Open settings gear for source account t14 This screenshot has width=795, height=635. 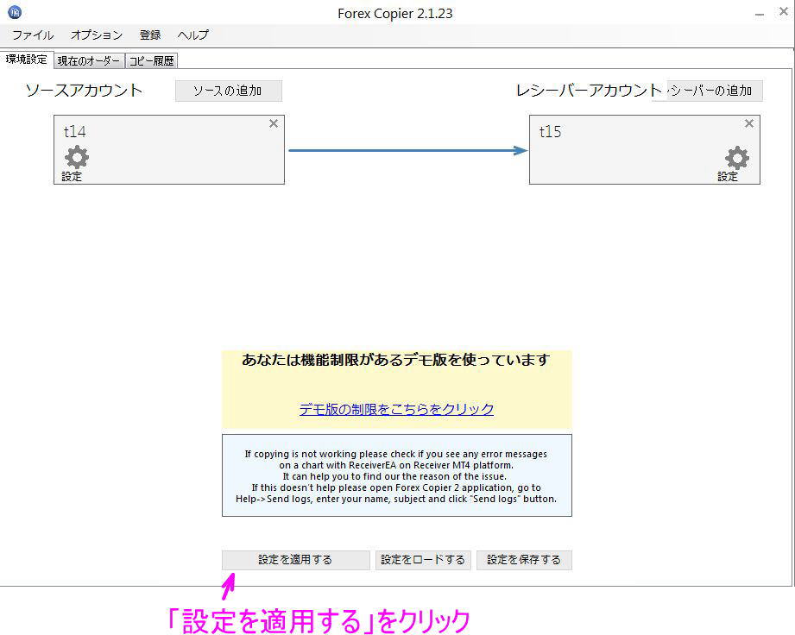[76, 158]
